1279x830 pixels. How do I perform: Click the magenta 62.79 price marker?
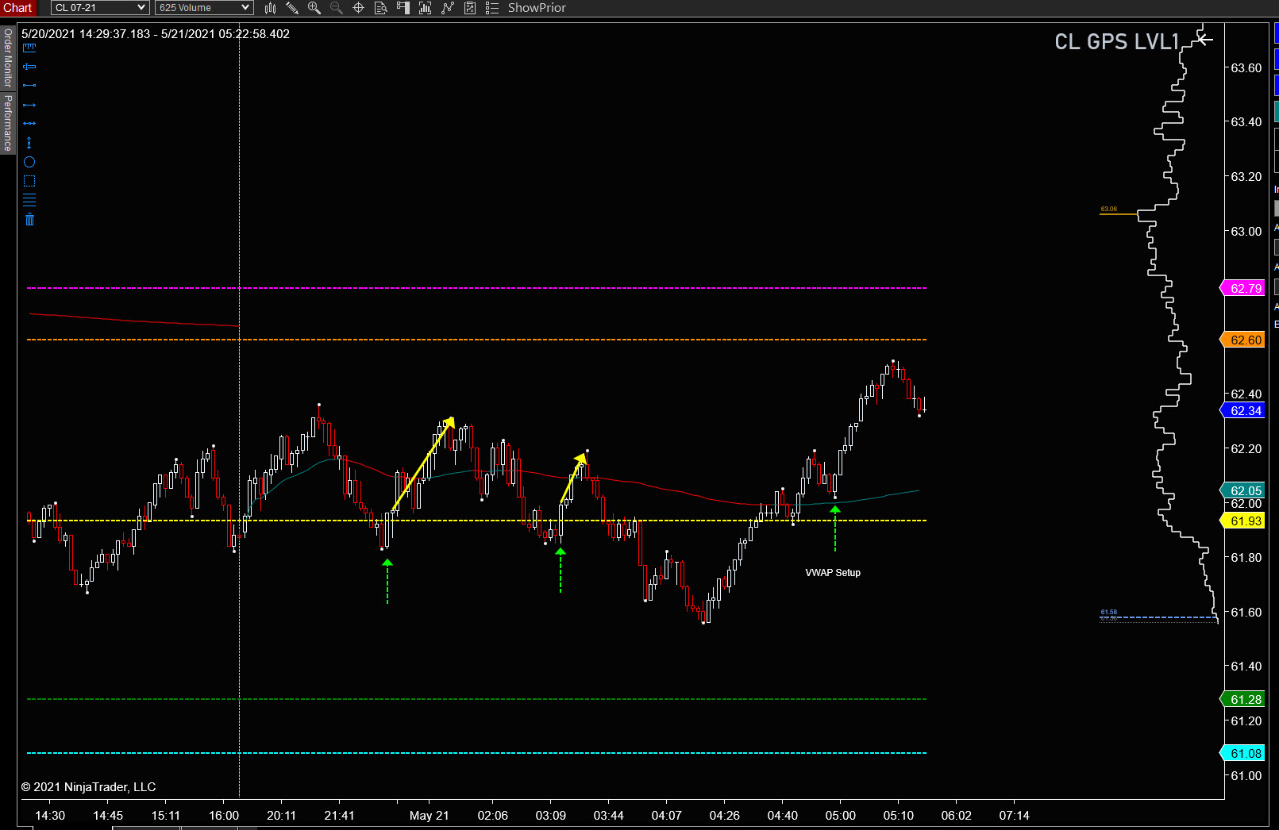pyautogui.click(x=1242, y=288)
